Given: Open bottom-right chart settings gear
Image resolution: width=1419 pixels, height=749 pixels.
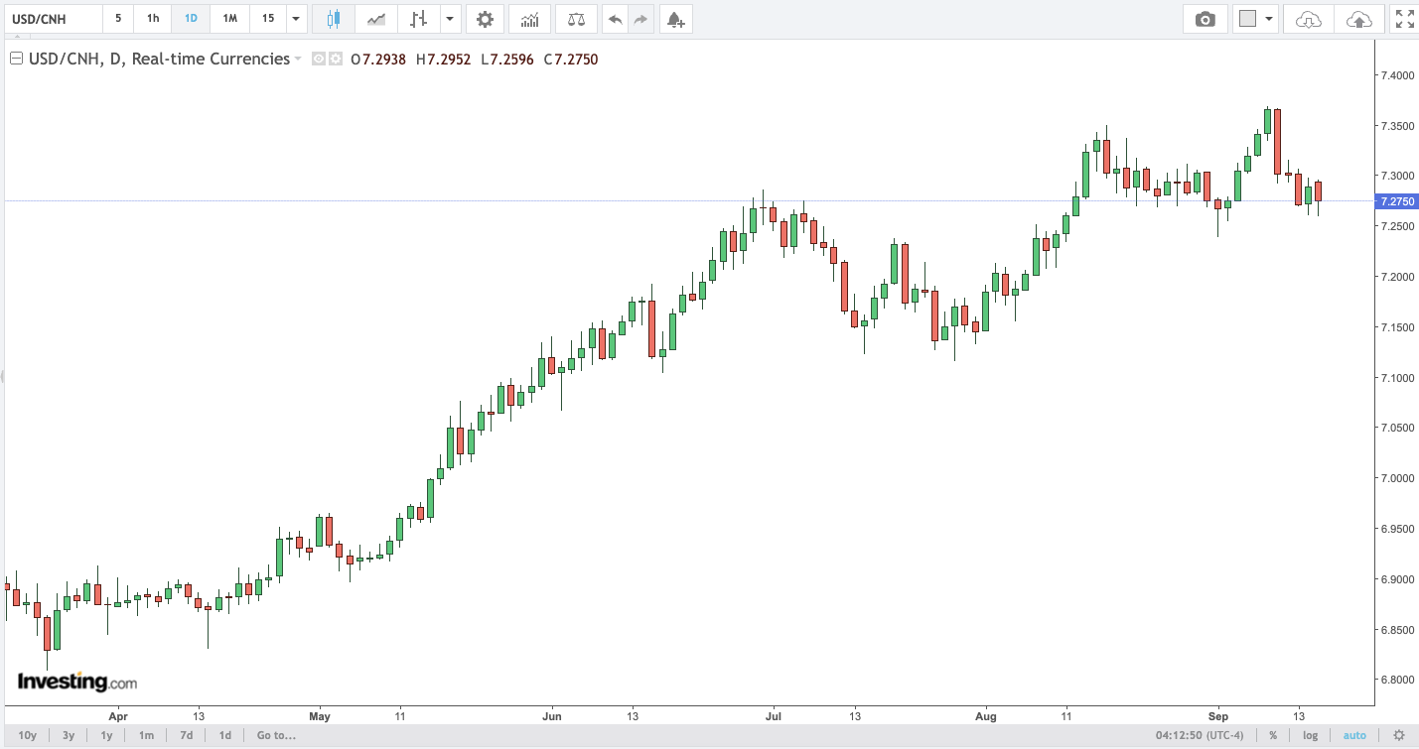Looking at the screenshot, I should pyautogui.click(x=1399, y=735).
